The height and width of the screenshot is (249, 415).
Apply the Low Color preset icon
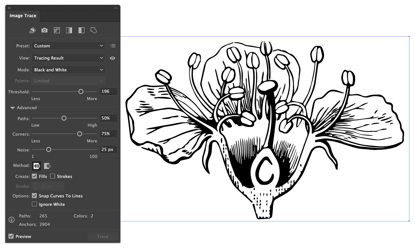coord(57,30)
